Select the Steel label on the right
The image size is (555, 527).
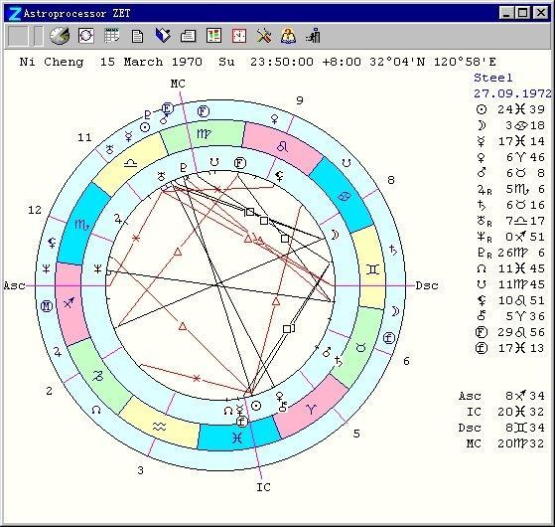pyautogui.click(x=493, y=78)
